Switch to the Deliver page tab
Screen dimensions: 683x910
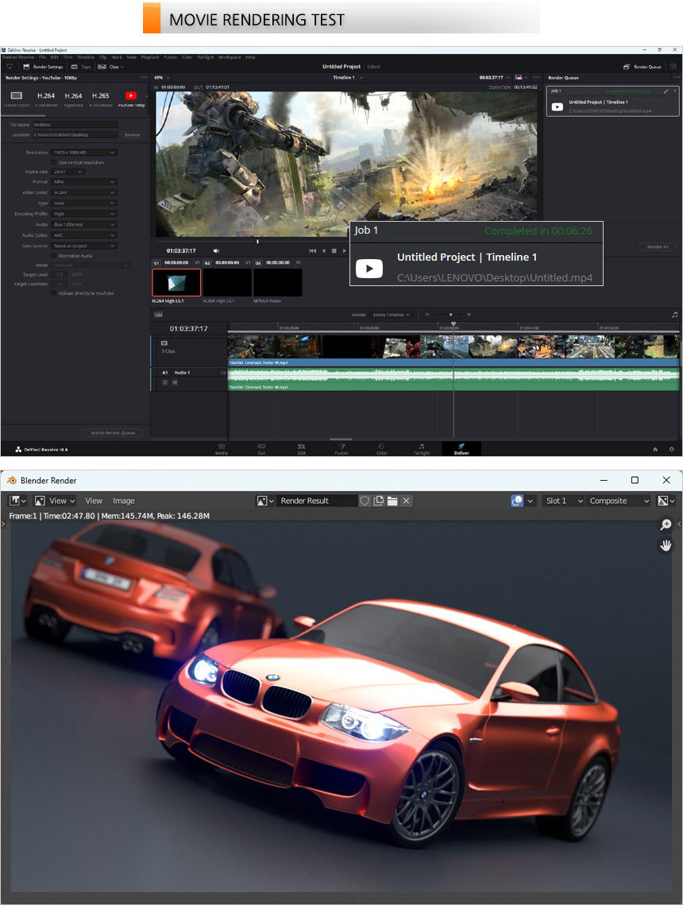[461, 448]
